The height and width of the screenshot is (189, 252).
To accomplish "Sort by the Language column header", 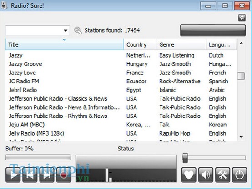I will tap(221, 44).
